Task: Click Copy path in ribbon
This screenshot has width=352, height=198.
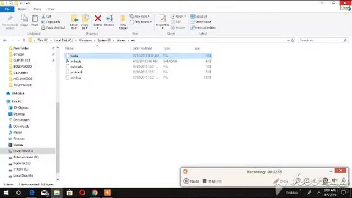Action: point(51,22)
